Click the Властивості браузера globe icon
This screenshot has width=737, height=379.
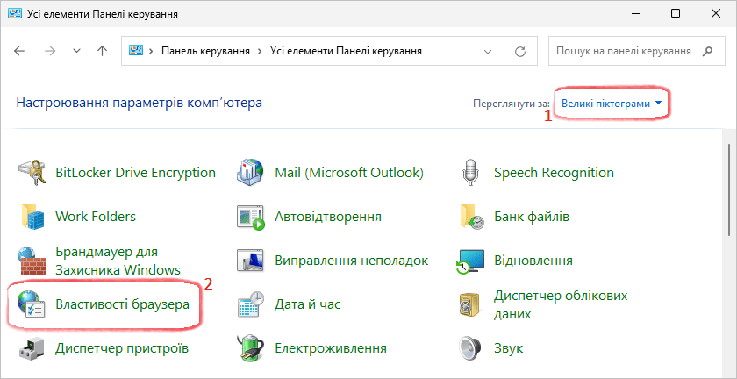click(31, 304)
